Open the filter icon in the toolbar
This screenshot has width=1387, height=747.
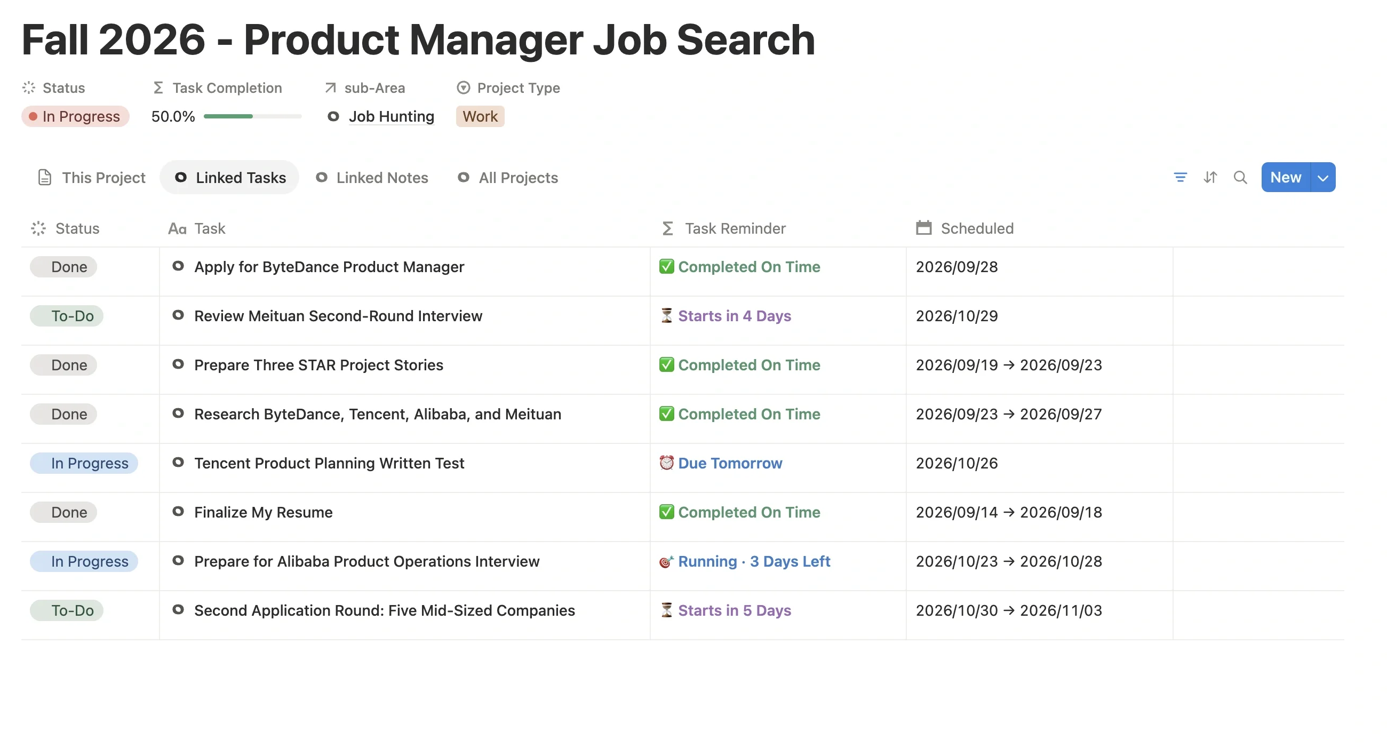click(x=1179, y=177)
